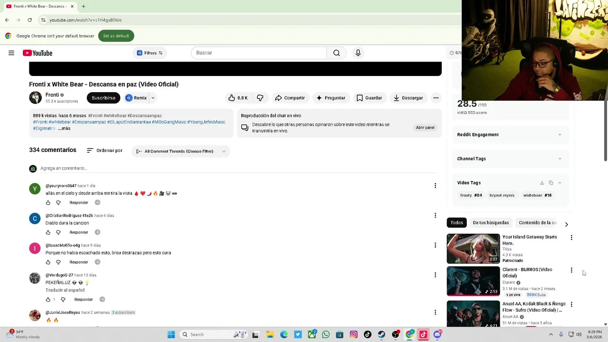
Task: Open 'Your Island Getaway' ad thumbnail
Action: coord(473,248)
